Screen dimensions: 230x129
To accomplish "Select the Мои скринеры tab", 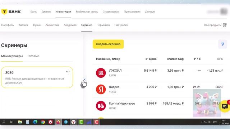I will click(12, 56).
